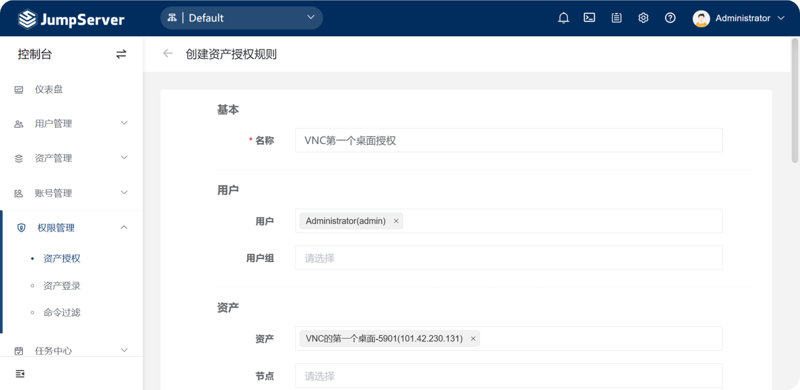800x390 pixels.
Task: Click the Administrator avatar
Action: coord(701,18)
